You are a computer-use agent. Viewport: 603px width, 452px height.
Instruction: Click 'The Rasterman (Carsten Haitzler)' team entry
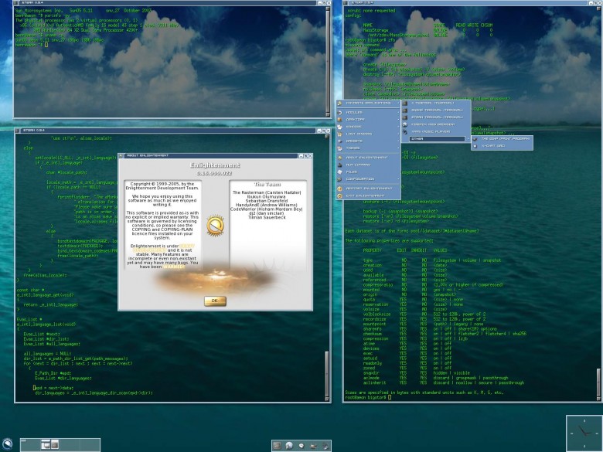coord(267,192)
